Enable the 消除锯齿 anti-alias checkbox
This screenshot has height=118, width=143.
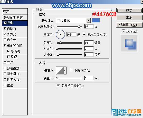71,71
